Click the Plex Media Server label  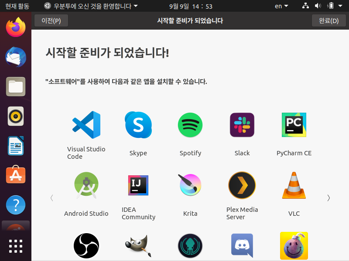pyautogui.click(x=242, y=213)
